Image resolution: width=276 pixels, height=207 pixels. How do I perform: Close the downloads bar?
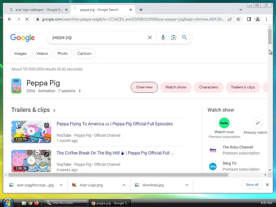point(267,185)
